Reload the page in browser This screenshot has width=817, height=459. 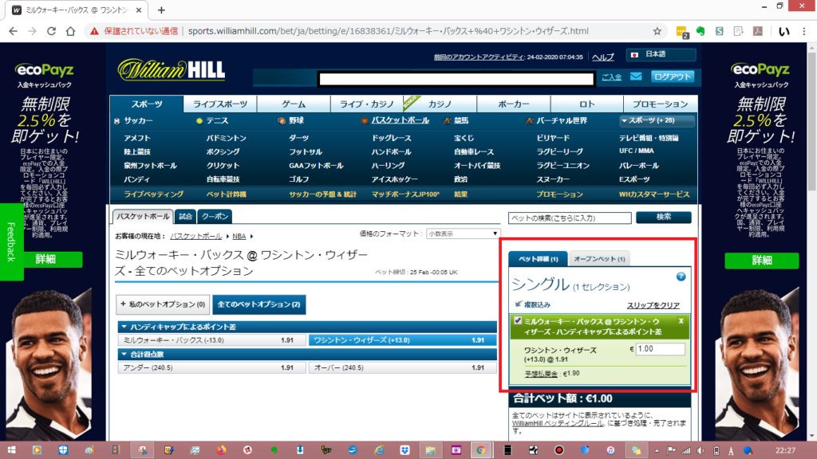coord(51,31)
